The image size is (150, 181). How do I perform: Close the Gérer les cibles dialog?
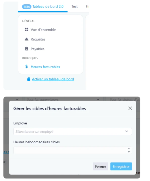[130, 108]
